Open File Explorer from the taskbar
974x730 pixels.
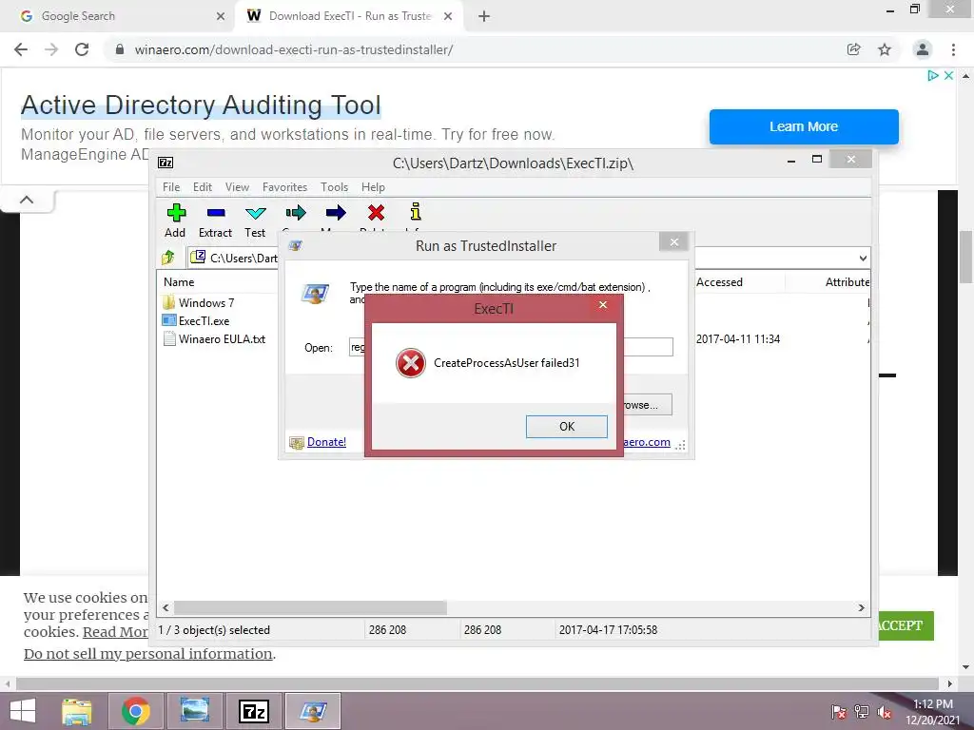(x=77, y=711)
